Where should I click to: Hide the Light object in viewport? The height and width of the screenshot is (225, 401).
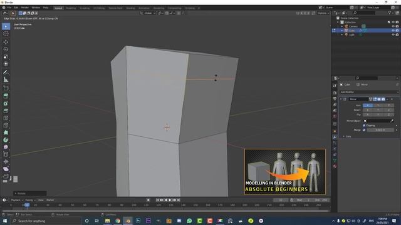pyautogui.click(x=393, y=34)
